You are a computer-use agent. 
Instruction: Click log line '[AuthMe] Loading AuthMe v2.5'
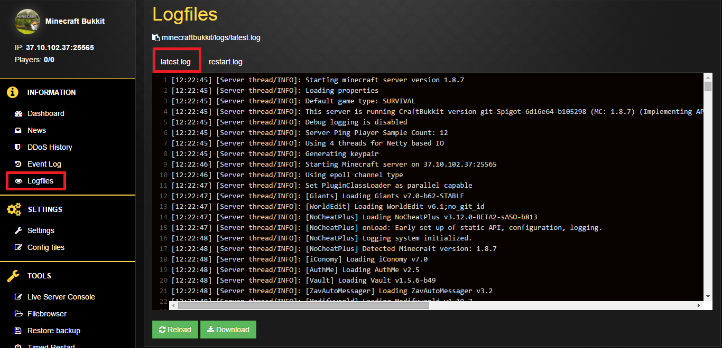(295, 269)
